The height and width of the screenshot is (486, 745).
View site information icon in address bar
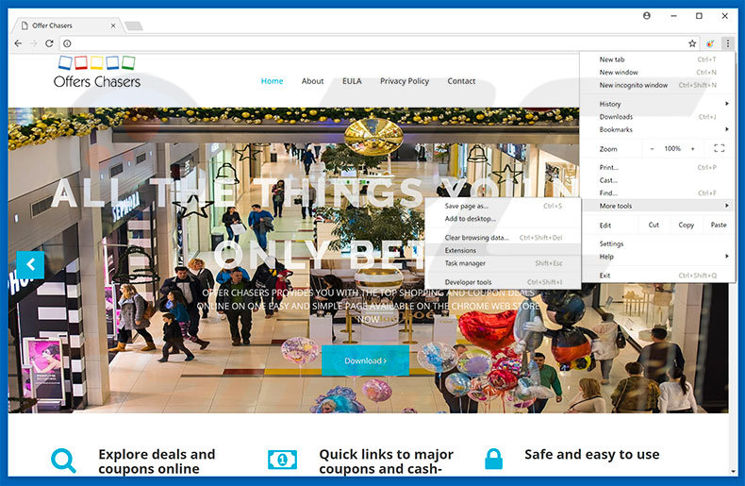tap(68, 43)
